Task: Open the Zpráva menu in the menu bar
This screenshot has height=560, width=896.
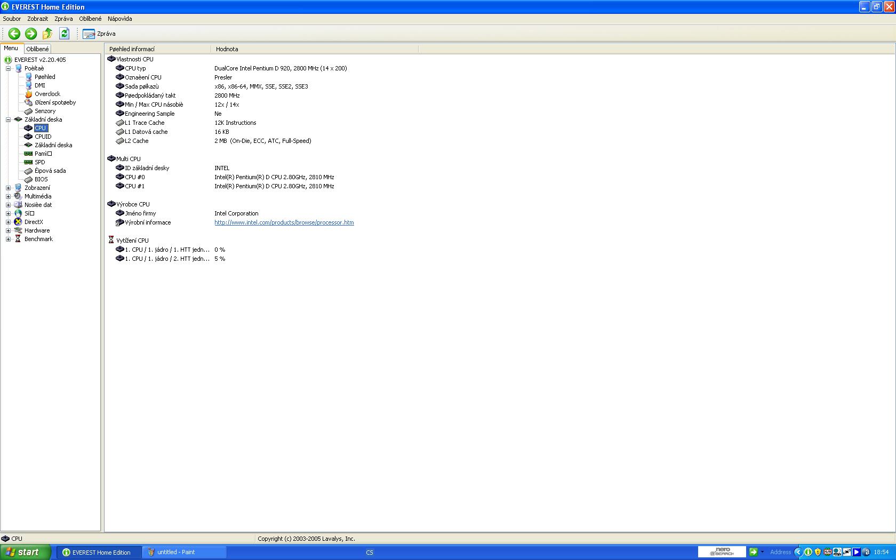Action: coord(63,19)
